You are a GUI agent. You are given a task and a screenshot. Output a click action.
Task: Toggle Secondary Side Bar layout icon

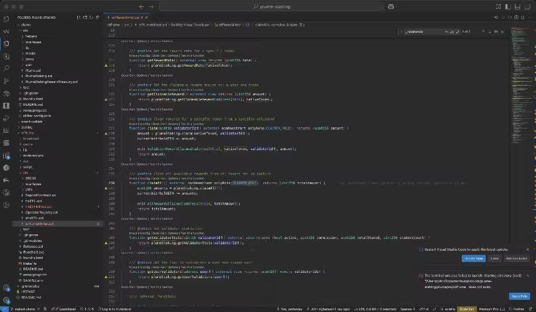[x=527, y=6]
